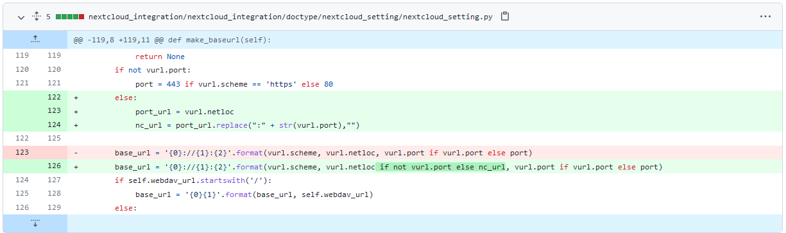The image size is (786, 233).
Task: Copy the nextcloud_setting.py file path
Action: [505, 17]
